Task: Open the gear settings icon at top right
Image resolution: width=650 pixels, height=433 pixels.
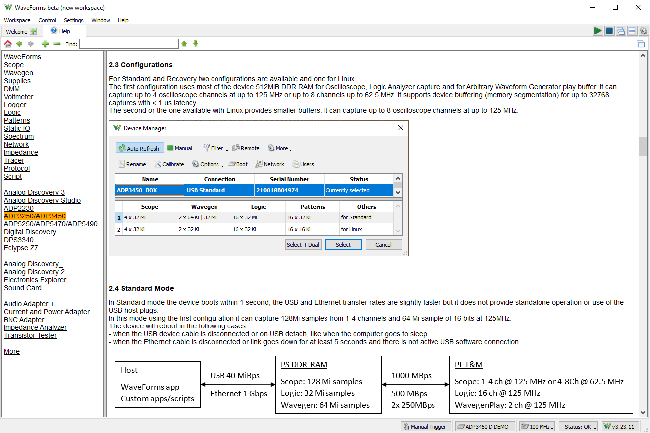Action: (643, 31)
